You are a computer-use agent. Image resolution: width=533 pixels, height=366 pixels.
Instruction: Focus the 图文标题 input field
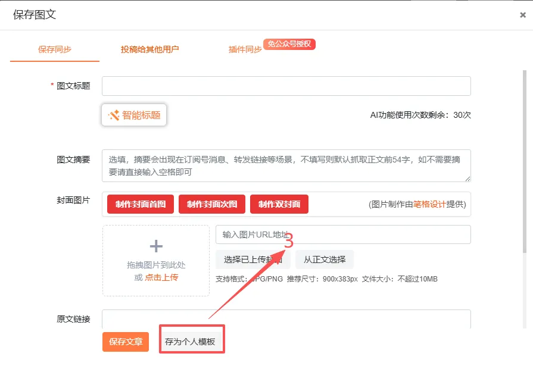point(286,86)
